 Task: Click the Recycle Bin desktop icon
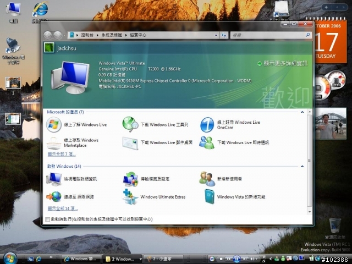tap(335, 229)
